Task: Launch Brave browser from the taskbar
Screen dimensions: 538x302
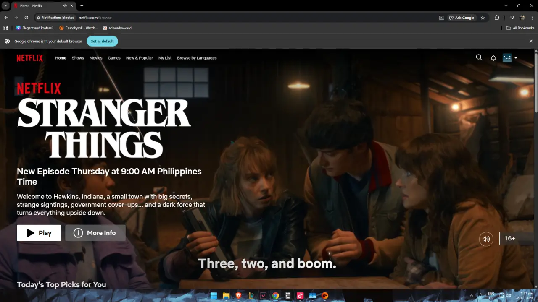Action: 238,295
